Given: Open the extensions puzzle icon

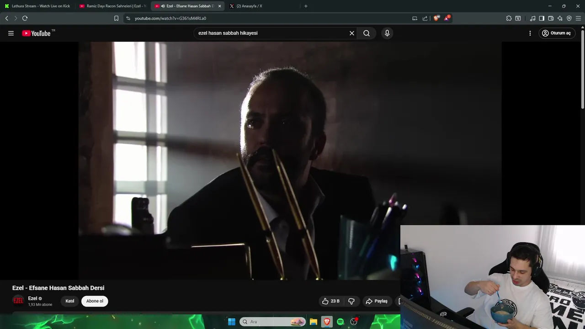Looking at the screenshot, I should [x=509, y=18].
